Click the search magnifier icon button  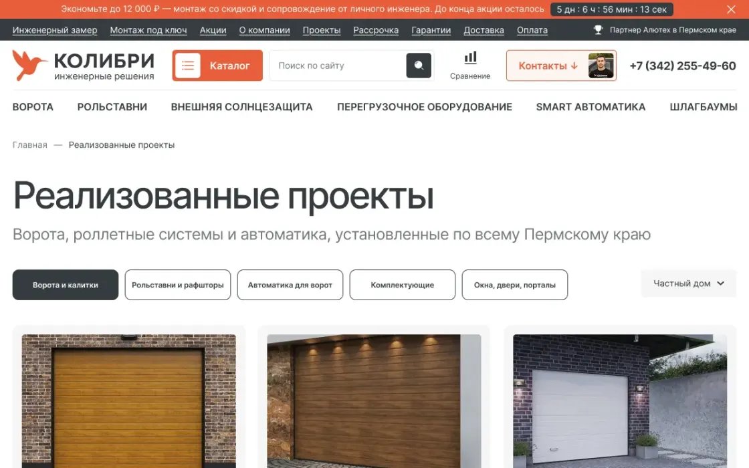pyautogui.click(x=419, y=66)
